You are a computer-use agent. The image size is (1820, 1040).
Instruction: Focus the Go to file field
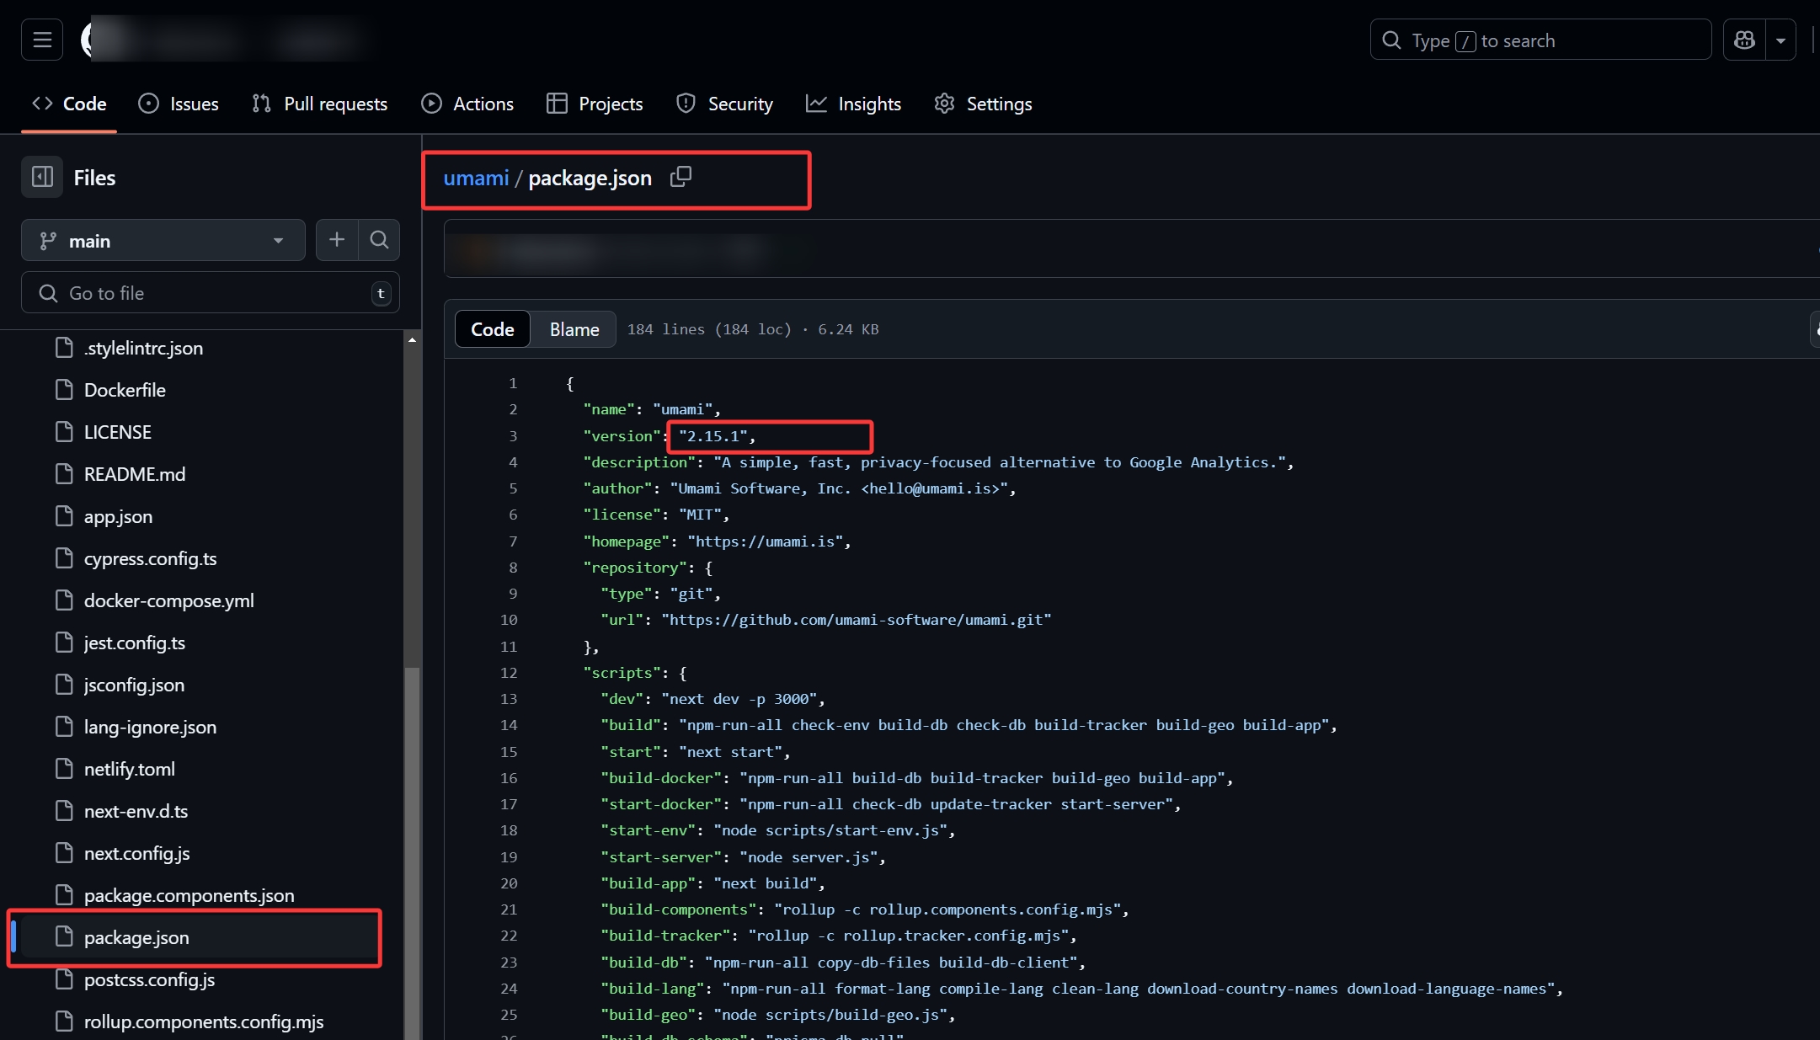pos(211,293)
